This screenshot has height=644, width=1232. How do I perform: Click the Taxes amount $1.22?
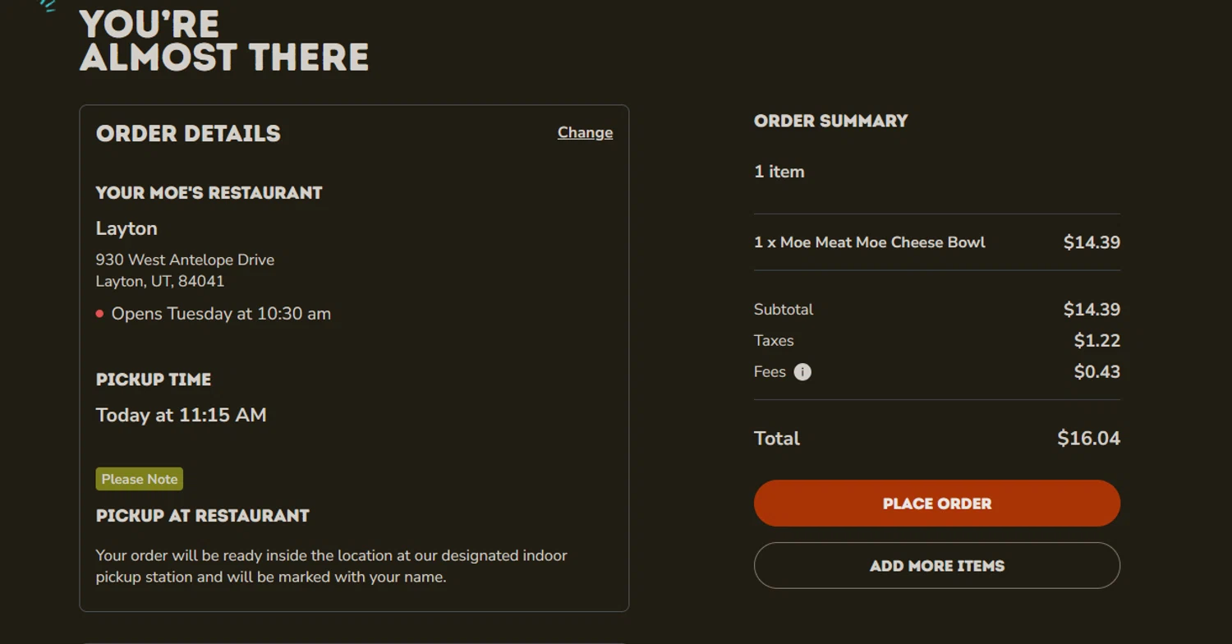tap(1096, 341)
